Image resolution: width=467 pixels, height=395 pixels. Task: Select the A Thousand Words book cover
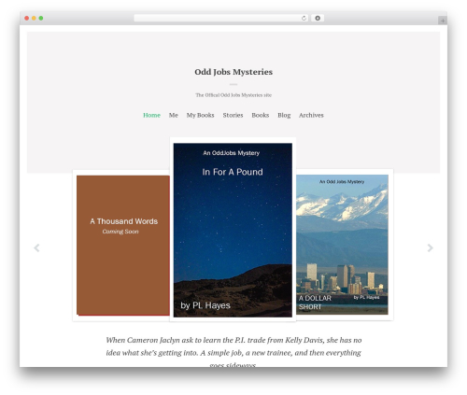pyautogui.click(x=123, y=246)
